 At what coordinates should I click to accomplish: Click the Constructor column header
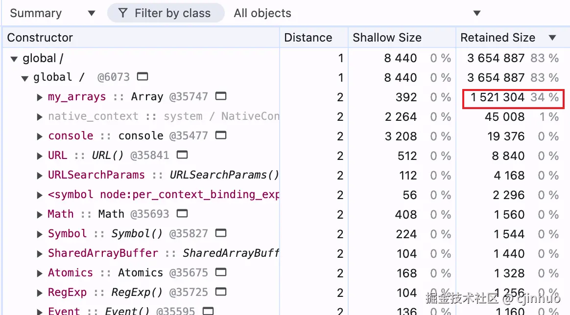tap(40, 38)
